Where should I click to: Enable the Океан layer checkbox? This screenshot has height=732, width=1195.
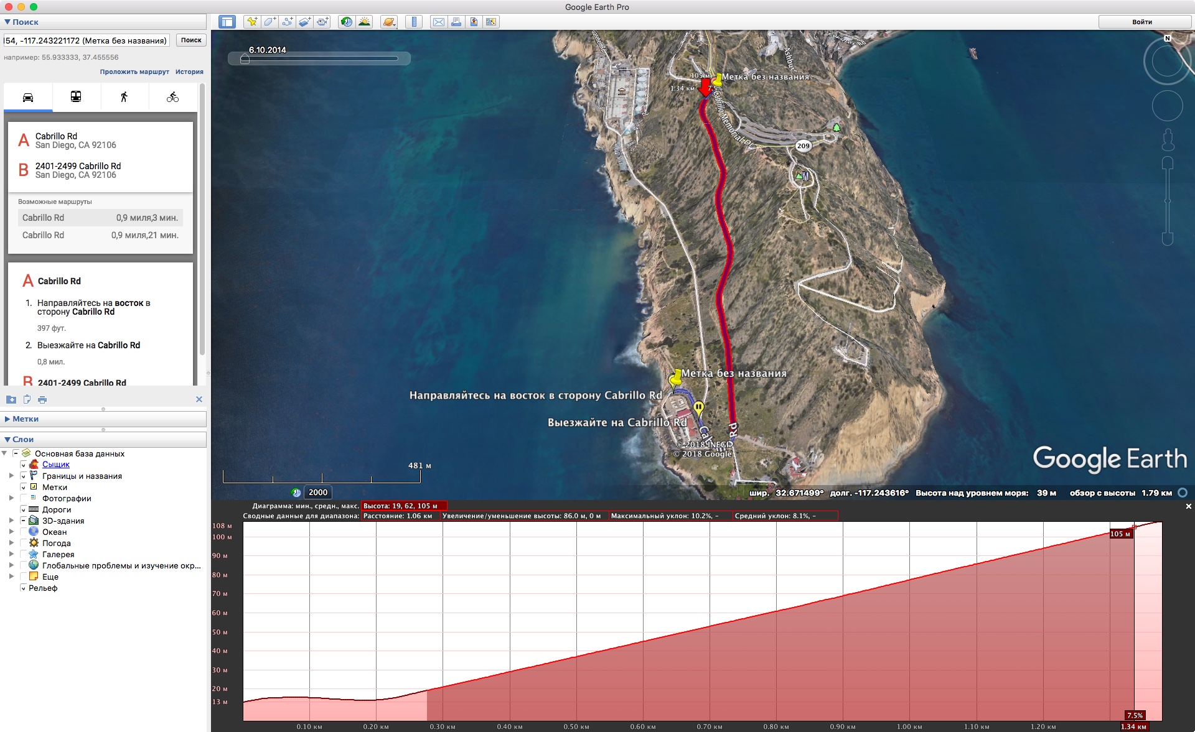click(24, 532)
